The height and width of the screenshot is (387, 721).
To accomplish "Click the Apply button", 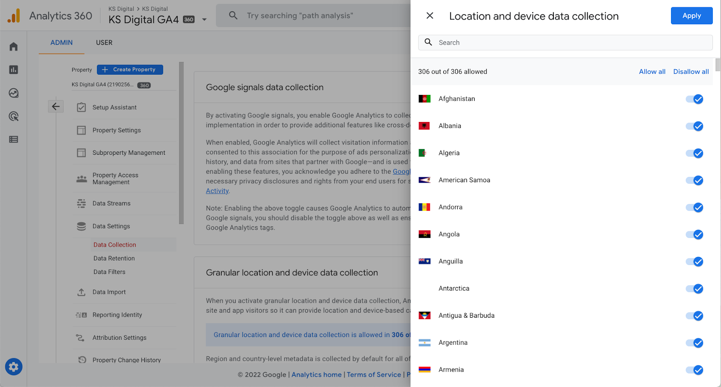I will [x=692, y=16].
